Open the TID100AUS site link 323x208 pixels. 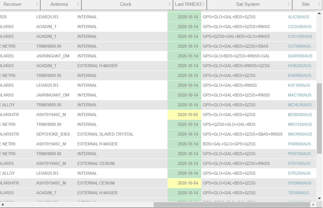(299, 193)
